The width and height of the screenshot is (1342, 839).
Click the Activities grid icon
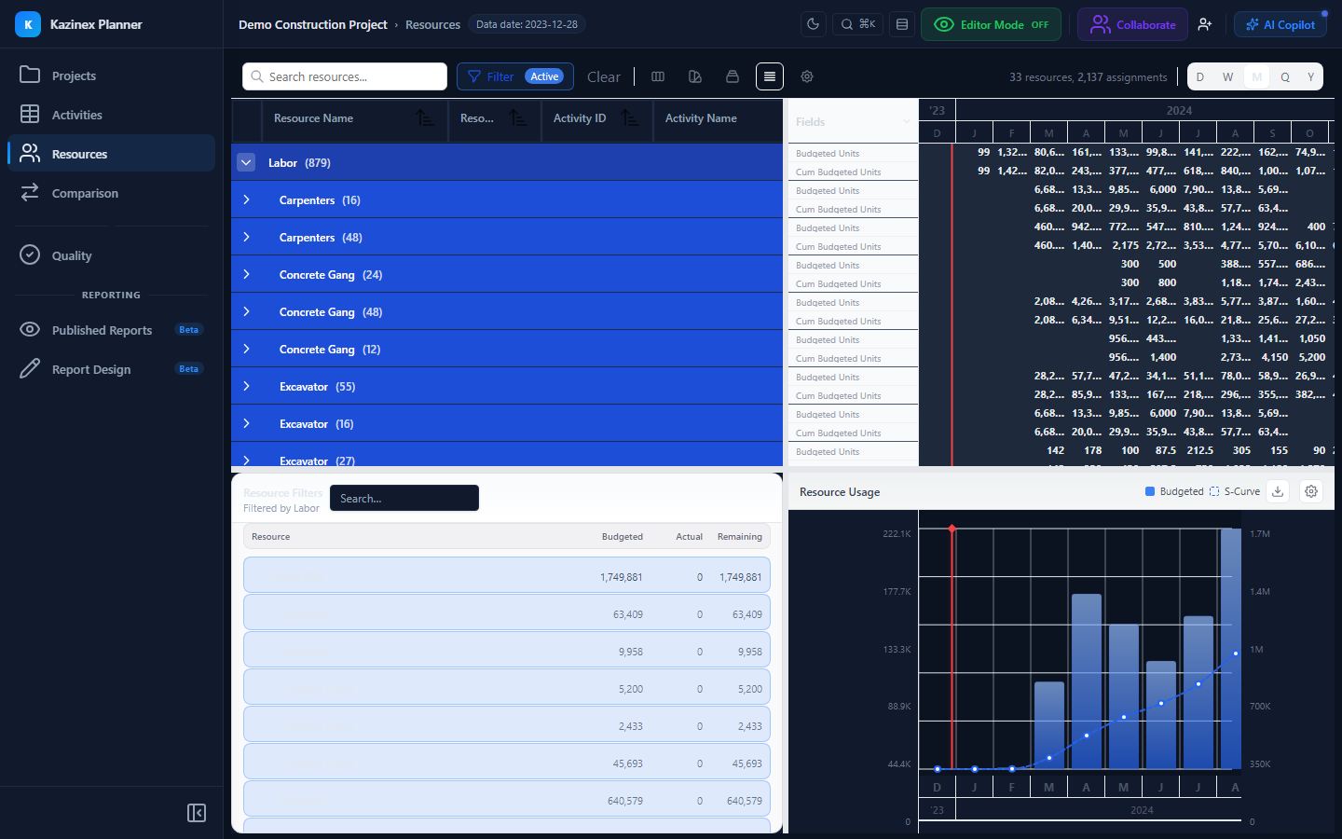click(x=30, y=114)
